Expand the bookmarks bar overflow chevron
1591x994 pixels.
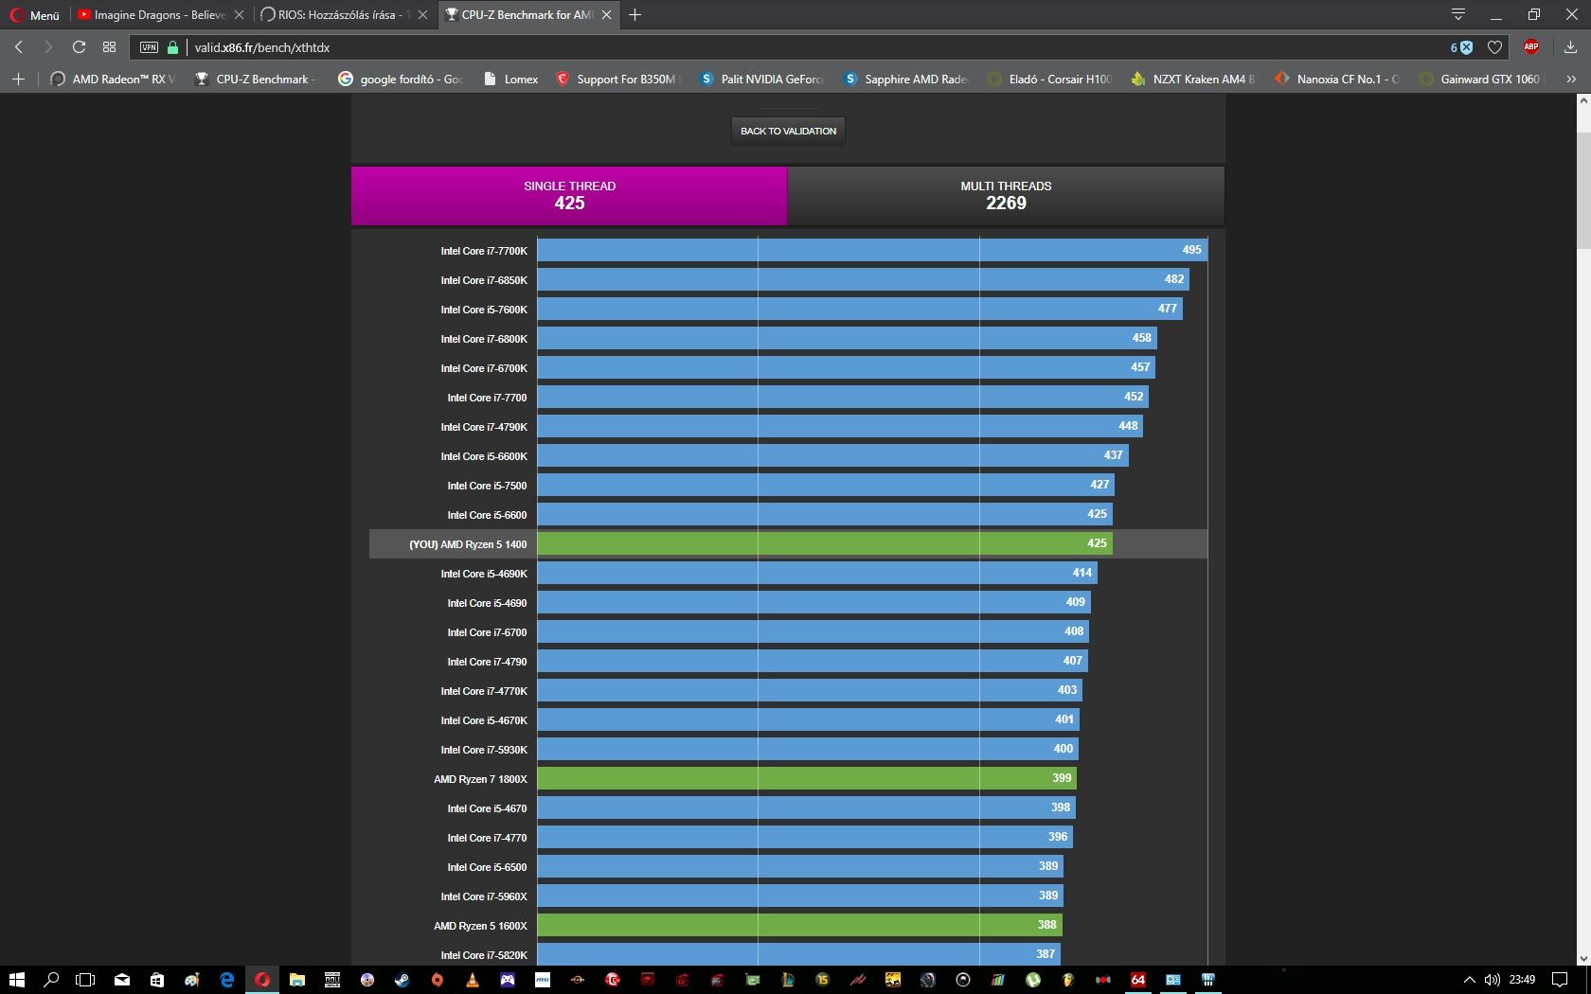(x=1571, y=80)
